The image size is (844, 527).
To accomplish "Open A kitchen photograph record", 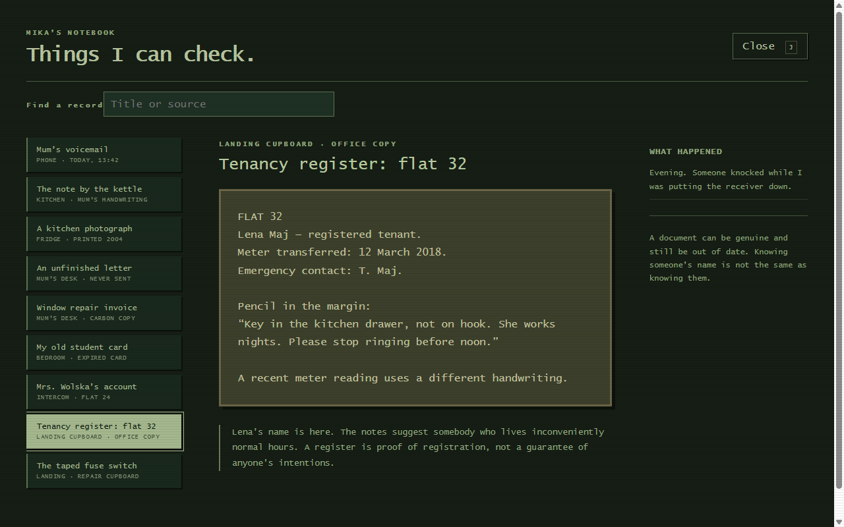I will [x=104, y=234].
